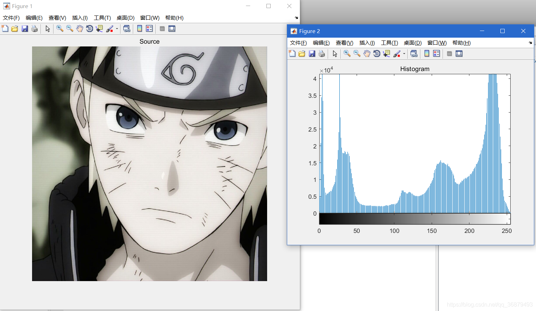Insert Legend in Figure 1 toolbar

149,29
